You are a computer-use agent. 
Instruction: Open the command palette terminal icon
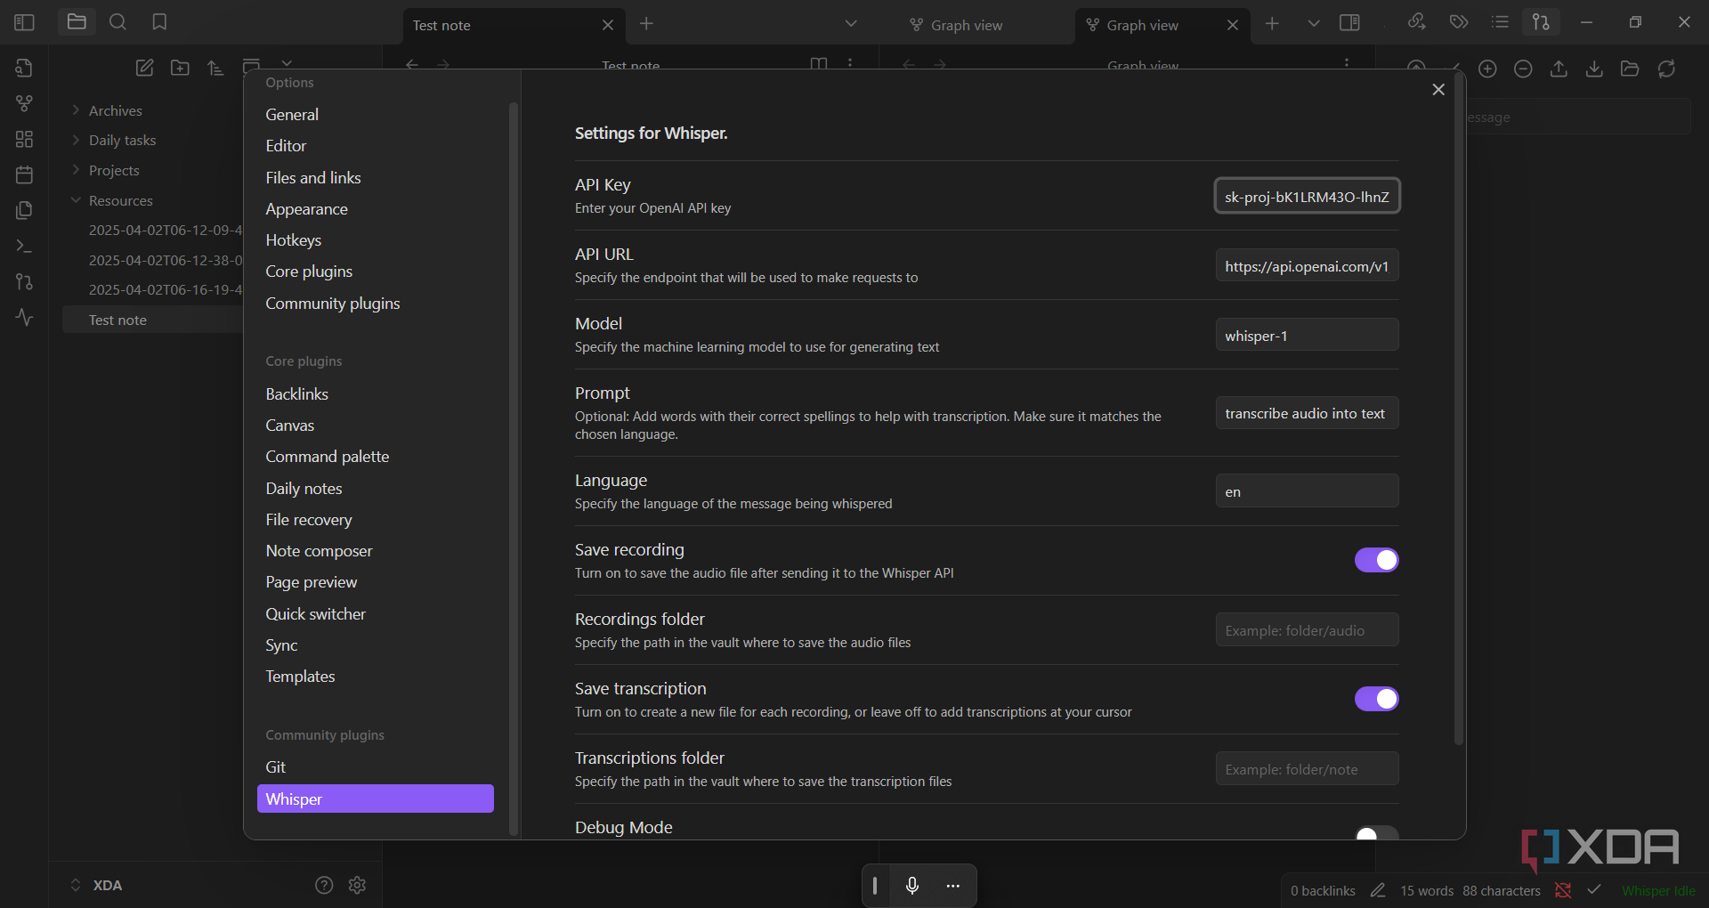(24, 246)
